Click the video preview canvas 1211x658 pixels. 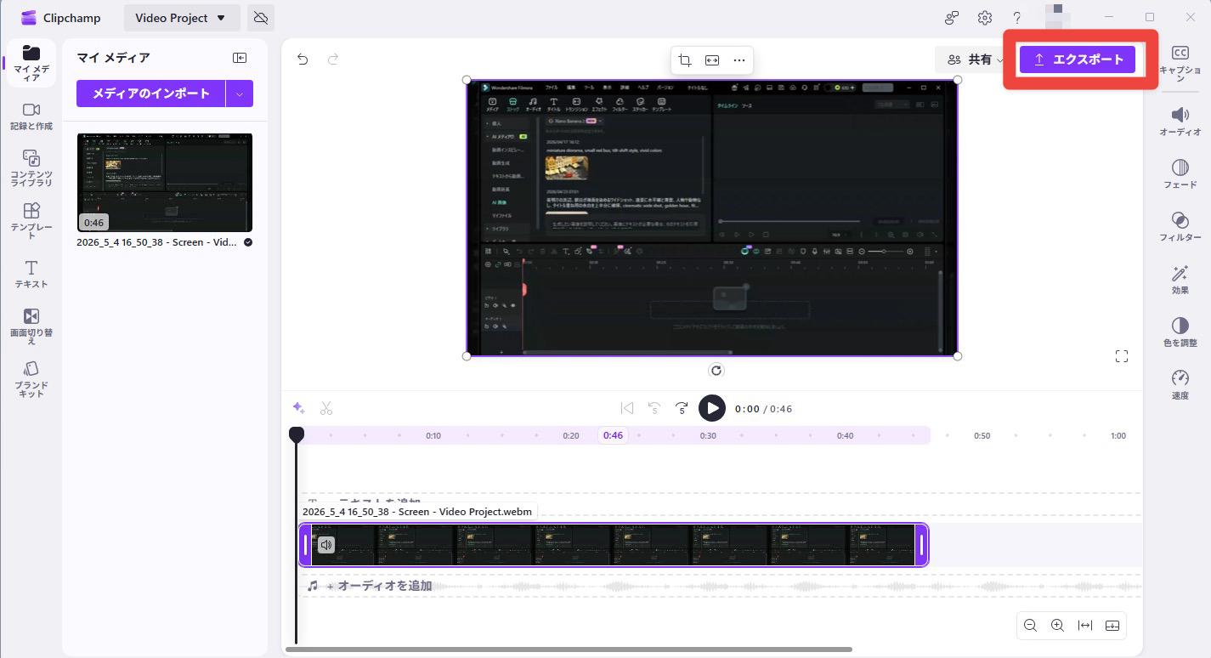click(x=712, y=218)
